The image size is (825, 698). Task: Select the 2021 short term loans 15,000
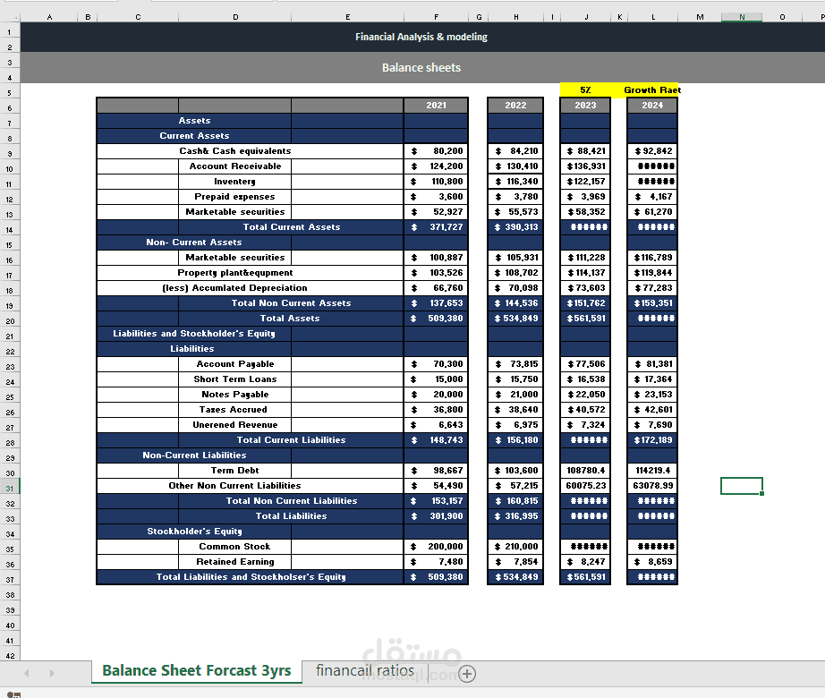click(436, 379)
